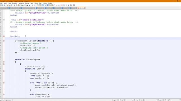Click the Ln/Col position status entry

click(139, 100)
